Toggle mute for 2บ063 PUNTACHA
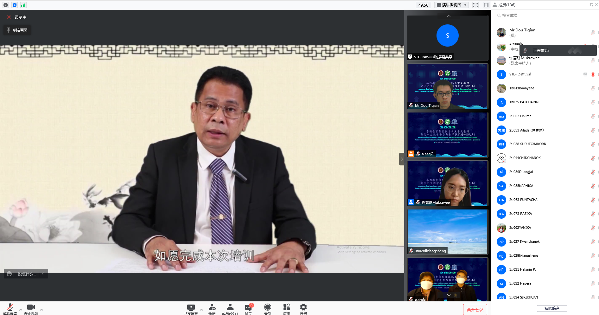 click(593, 200)
